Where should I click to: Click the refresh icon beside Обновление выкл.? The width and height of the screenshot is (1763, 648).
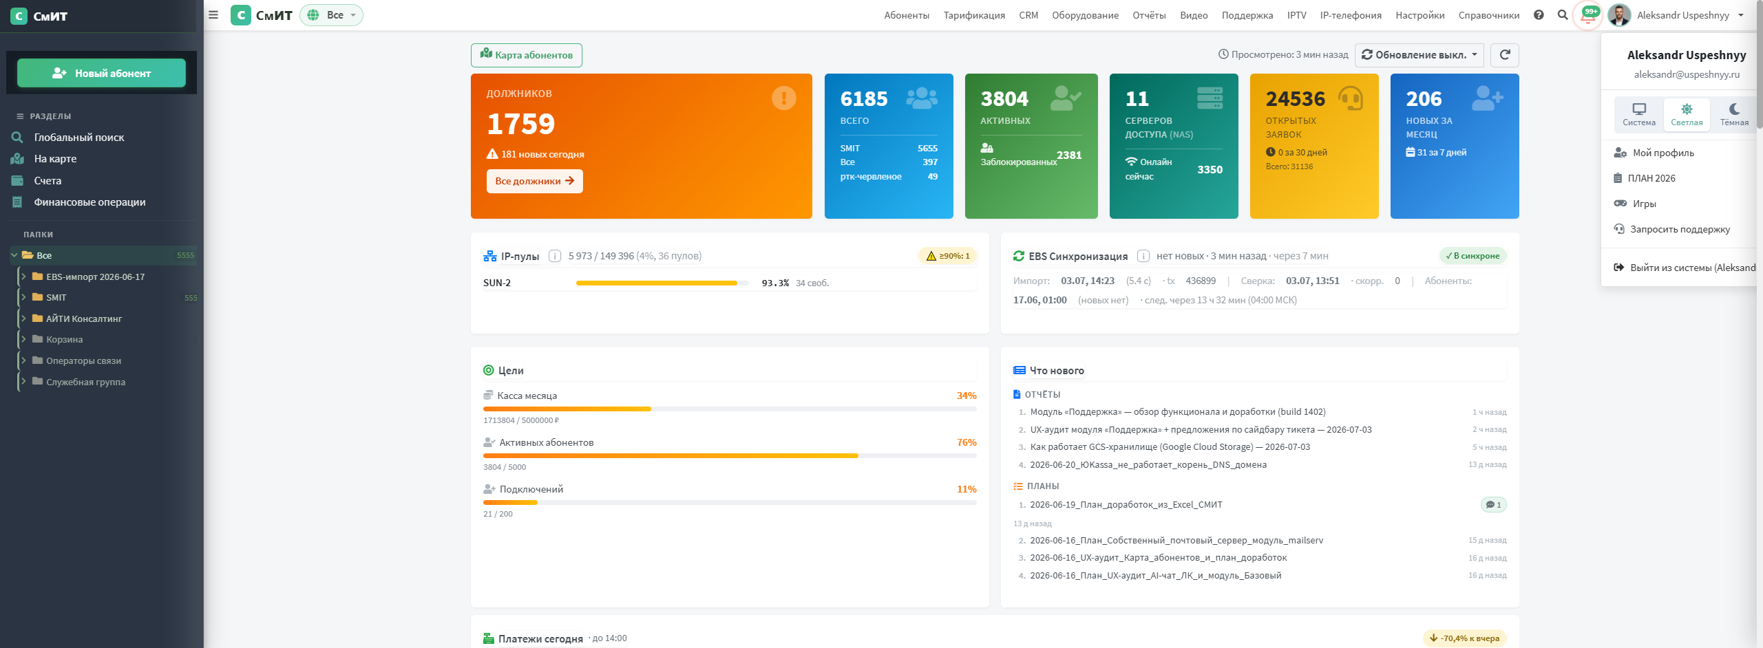[x=1505, y=55]
